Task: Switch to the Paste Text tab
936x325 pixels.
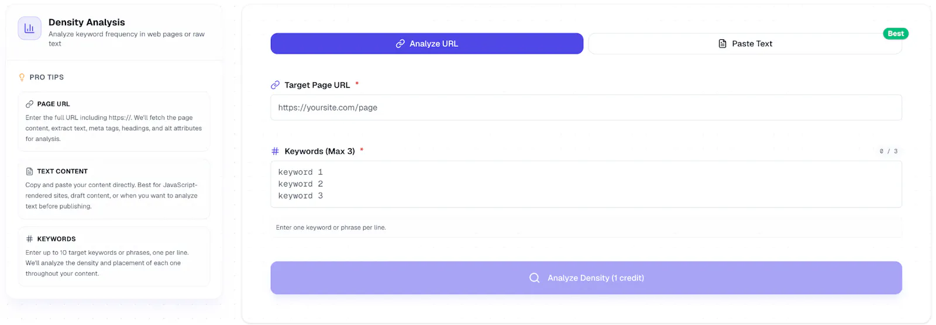Action: pos(745,44)
